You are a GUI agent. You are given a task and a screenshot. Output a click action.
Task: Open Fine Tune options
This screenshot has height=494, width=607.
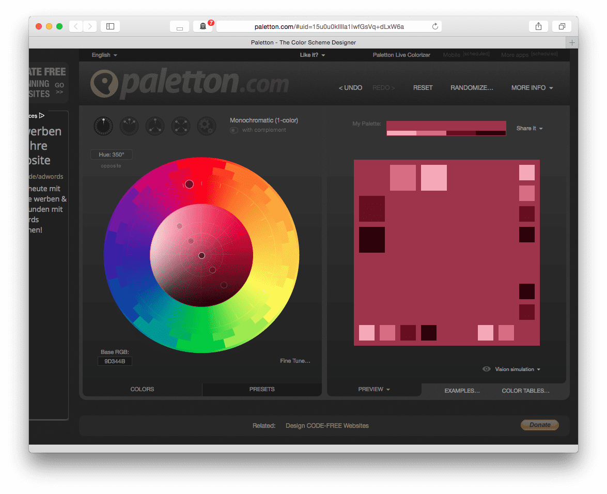pos(295,361)
